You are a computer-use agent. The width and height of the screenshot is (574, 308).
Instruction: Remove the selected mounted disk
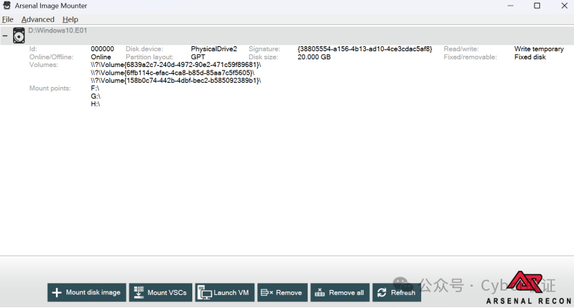[x=281, y=292]
